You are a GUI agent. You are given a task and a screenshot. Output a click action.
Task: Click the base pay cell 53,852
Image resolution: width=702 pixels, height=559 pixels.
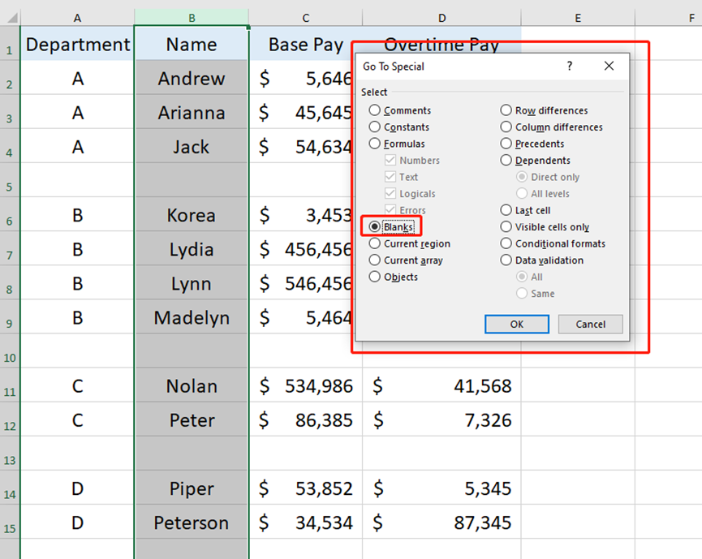point(306,488)
